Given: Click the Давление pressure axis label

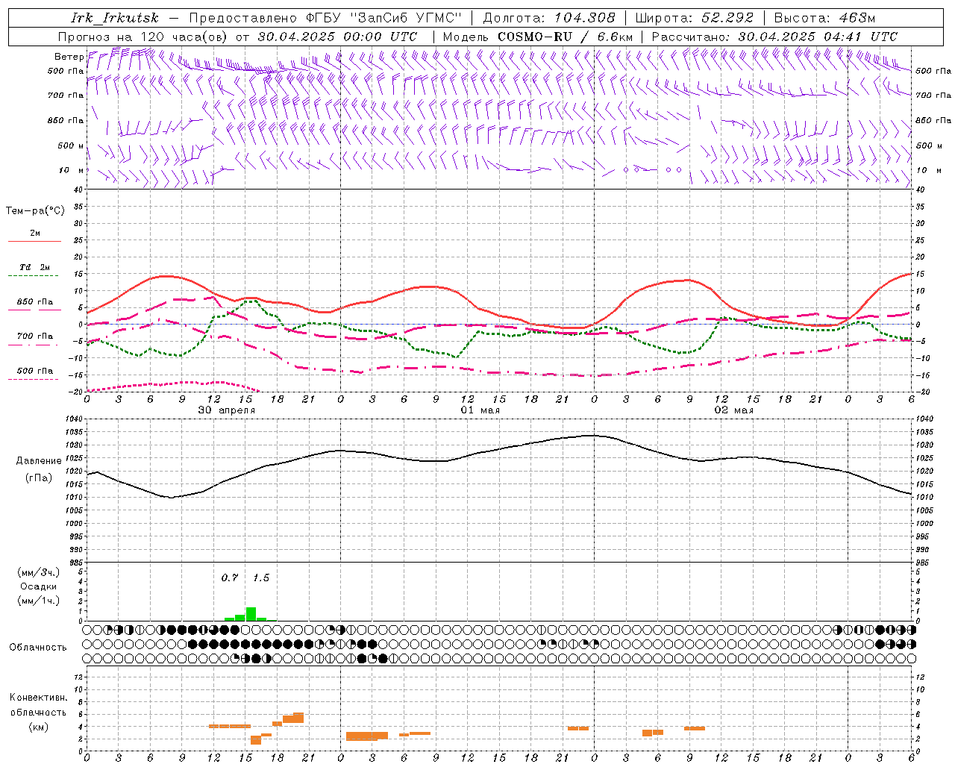Looking at the screenshot, I should point(39,461).
